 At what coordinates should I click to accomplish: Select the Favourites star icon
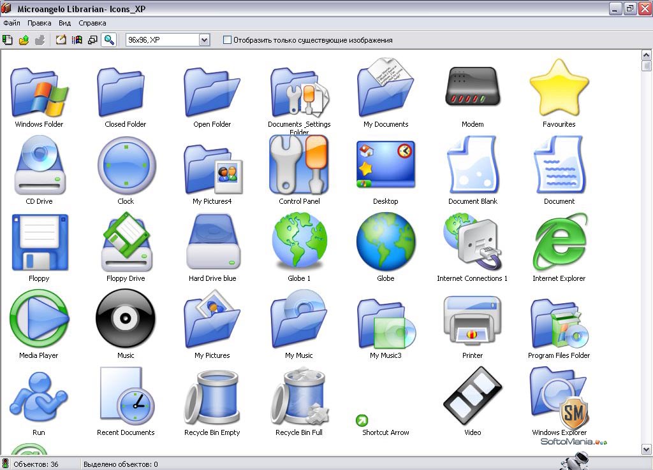[x=559, y=87]
